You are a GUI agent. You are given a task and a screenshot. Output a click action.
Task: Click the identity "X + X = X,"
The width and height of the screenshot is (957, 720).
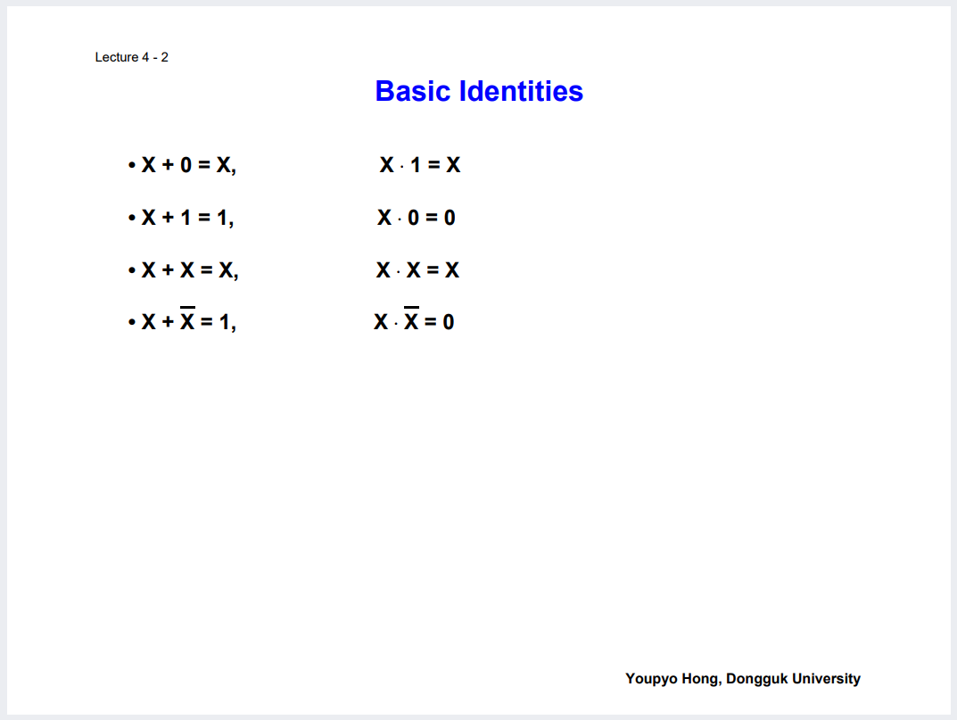190,270
